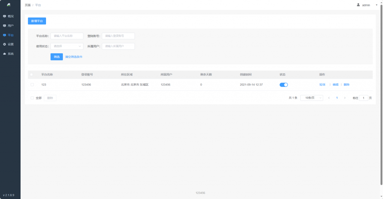Check the row checkbox for platform 123

pyautogui.click(x=32, y=85)
